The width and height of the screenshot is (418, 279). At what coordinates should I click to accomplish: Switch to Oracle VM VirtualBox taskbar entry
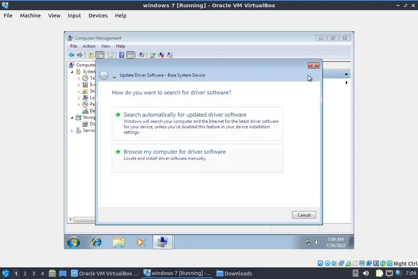(105, 273)
